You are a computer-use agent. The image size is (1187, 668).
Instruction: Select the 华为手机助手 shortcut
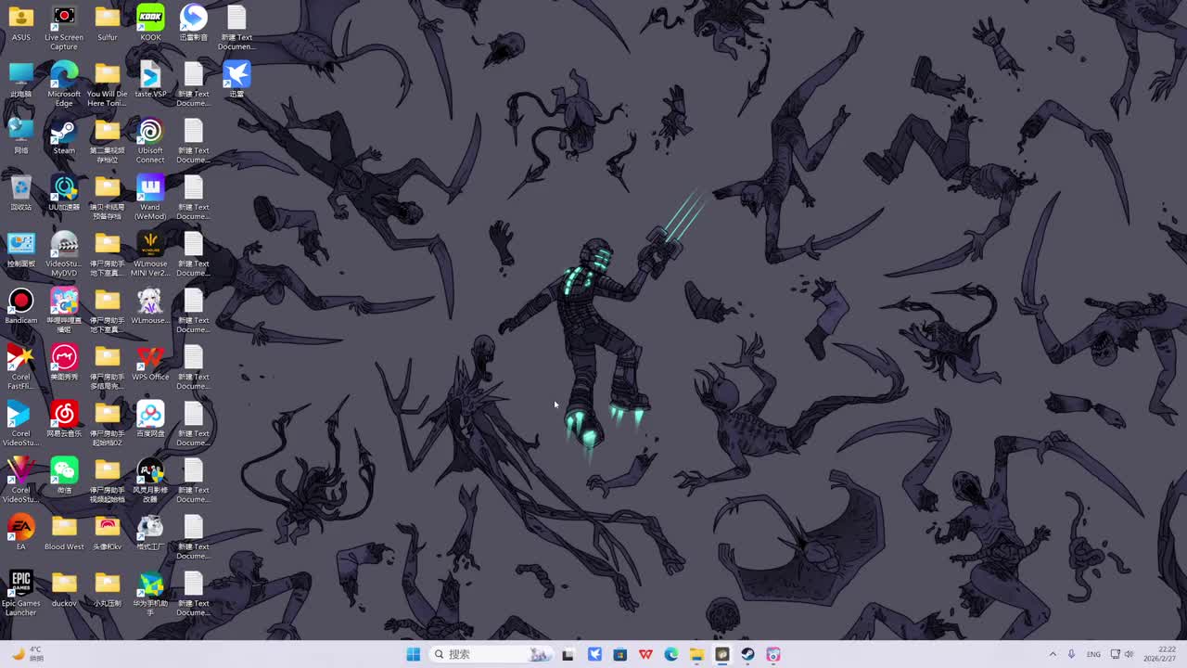(150, 594)
